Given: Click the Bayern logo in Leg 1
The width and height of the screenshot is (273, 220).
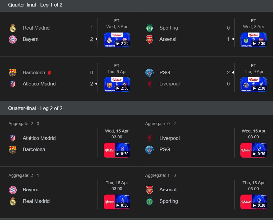Looking at the screenshot, I should 13,39.
